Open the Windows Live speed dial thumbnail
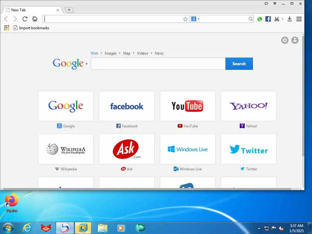This screenshot has height=234, width=312. point(188,149)
